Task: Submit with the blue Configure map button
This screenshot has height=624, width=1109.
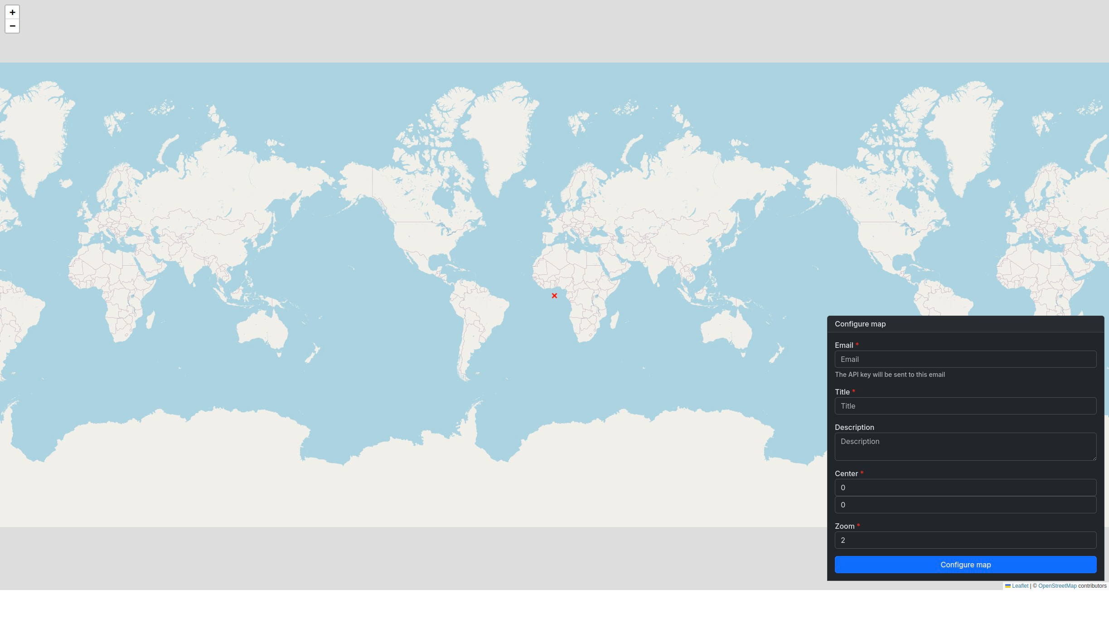Action: (x=965, y=565)
